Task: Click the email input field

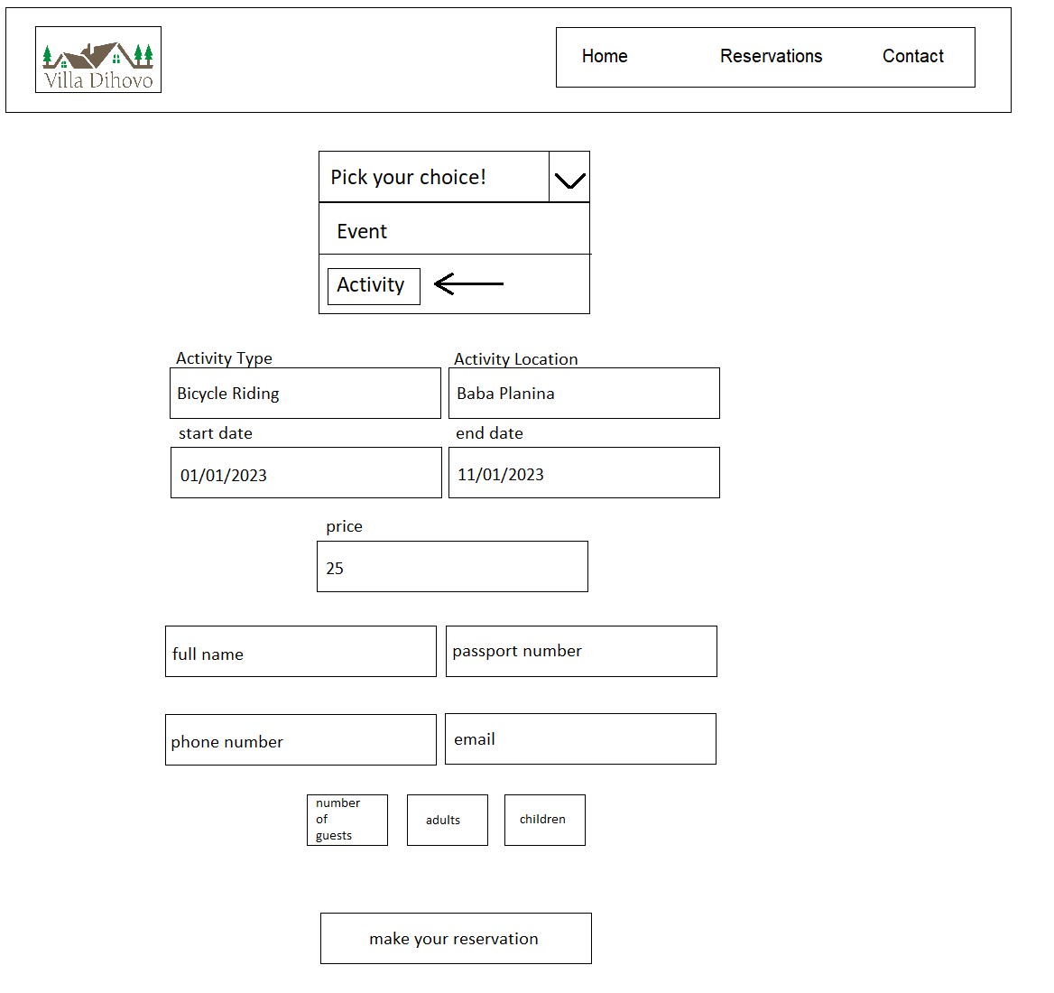Action: (580, 739)
